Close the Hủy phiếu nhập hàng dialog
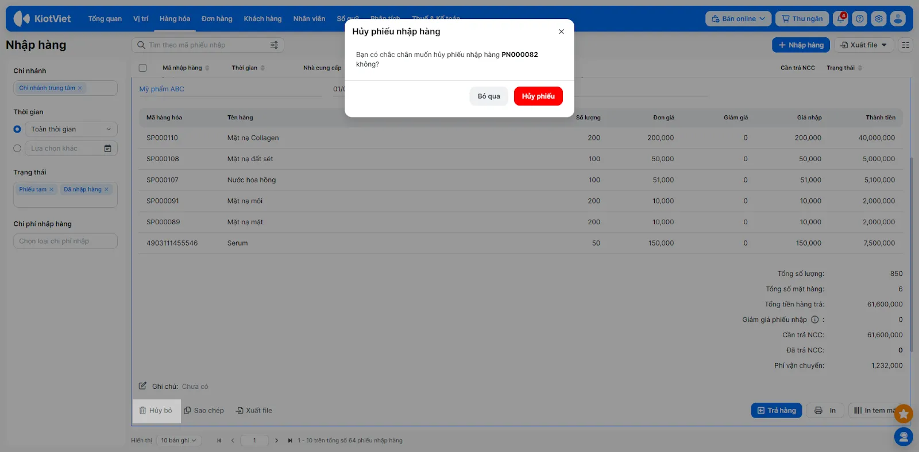919x452 pixels. coord(561,32)
